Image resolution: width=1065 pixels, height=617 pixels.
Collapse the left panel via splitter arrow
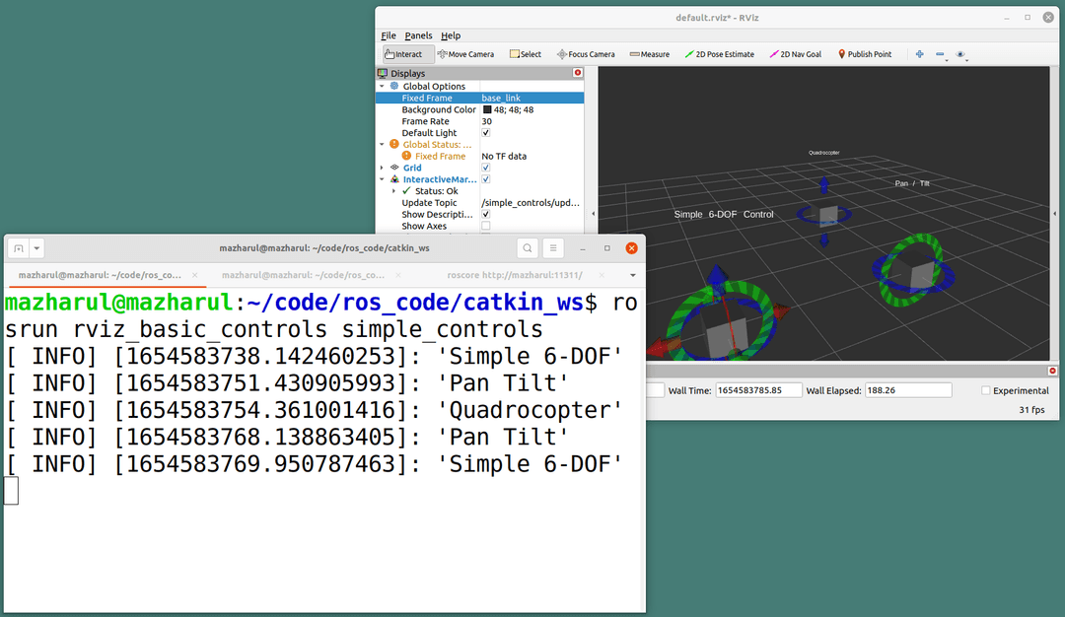click(593, 214)
